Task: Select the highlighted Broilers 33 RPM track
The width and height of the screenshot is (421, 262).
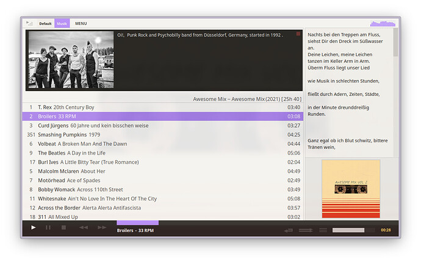Action: pos(163,117)
